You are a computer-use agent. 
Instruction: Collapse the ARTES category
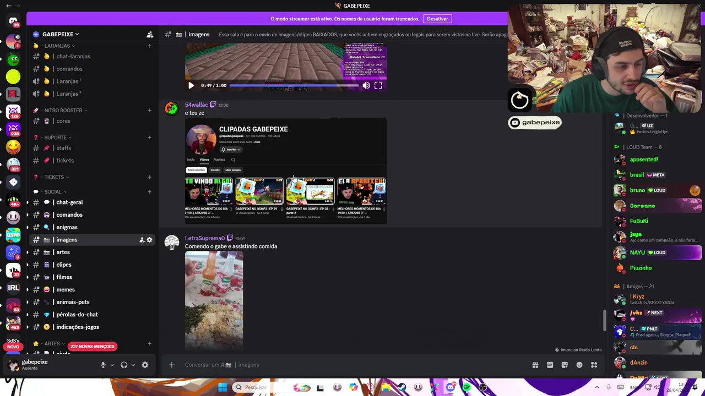pyautogui.click(x=55, y=344)
